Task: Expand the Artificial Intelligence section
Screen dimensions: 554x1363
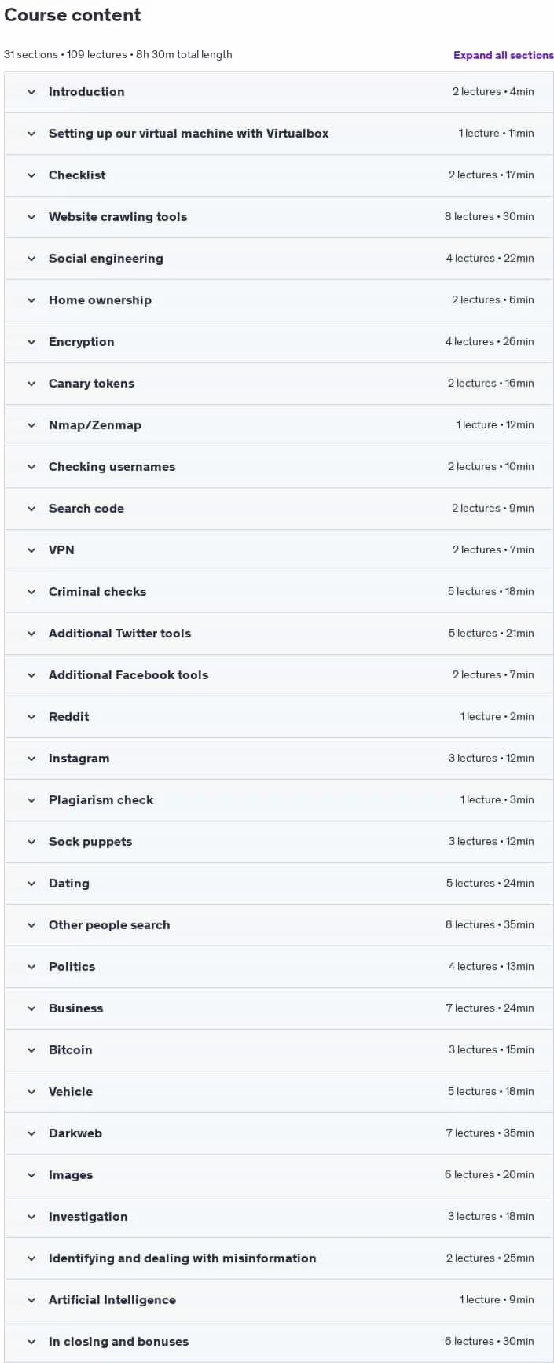Action: point(279,1300)
